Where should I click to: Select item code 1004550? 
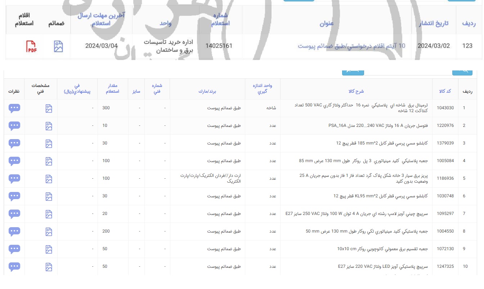445,231
